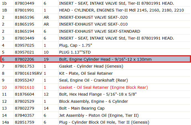Click HEAD - CYLINDER, ENGINES Tier-II description
The image size is (191, 125).
[x=121, y=10]
